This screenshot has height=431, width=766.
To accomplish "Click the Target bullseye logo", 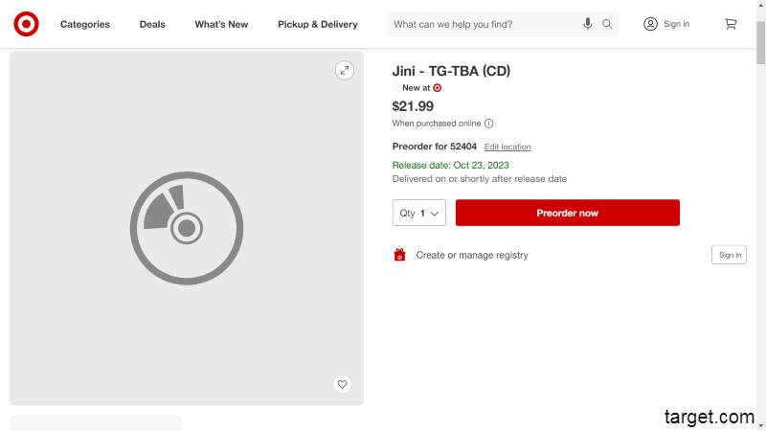I will (27, 24).
